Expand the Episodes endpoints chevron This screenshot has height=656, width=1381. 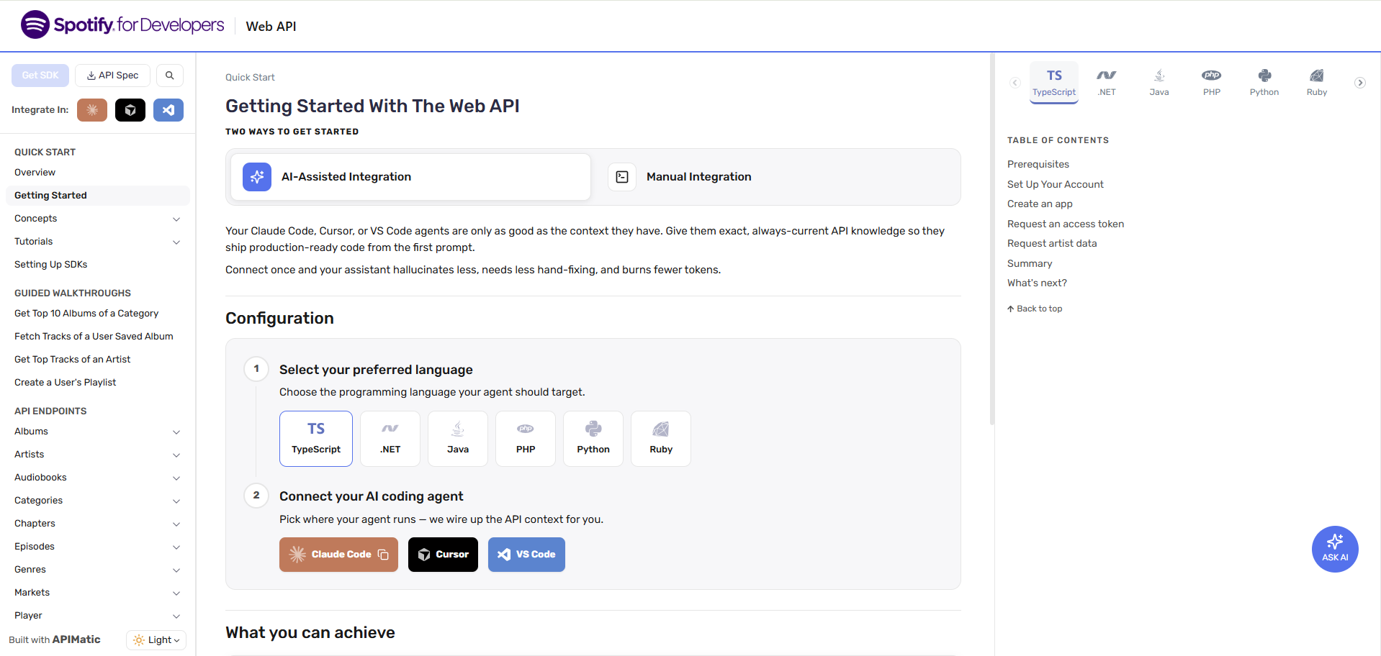click(176, 547)
